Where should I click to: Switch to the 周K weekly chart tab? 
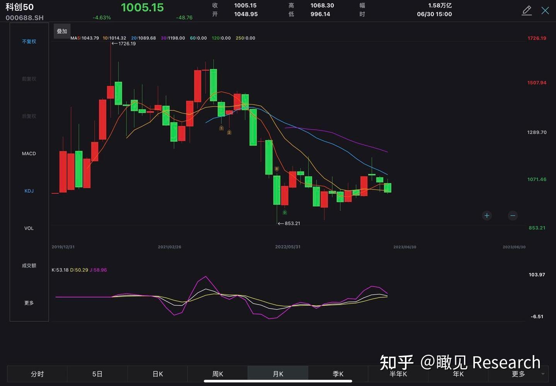(x=218, y=374)
